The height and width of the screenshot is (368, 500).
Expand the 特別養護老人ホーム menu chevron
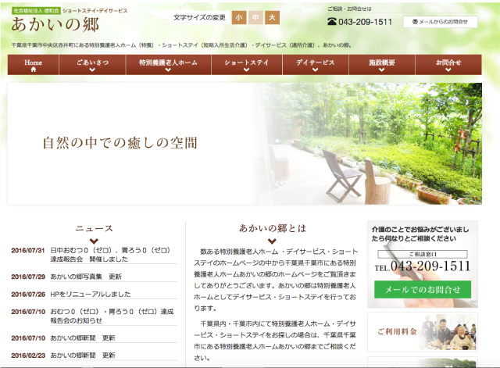(x=168, y=70)
